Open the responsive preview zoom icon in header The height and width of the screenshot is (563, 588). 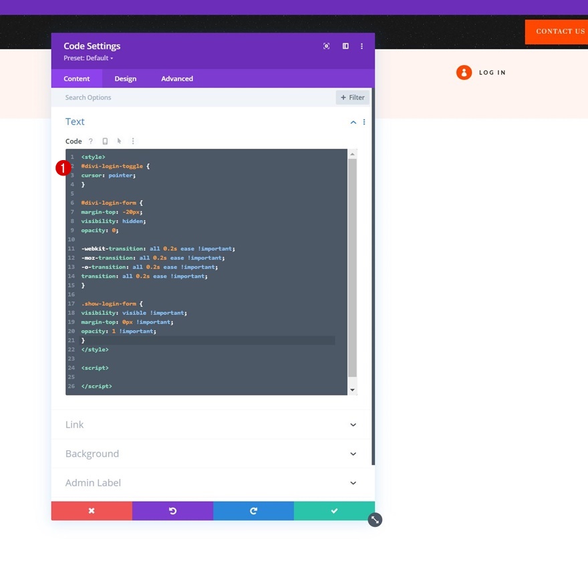(326, 46)
